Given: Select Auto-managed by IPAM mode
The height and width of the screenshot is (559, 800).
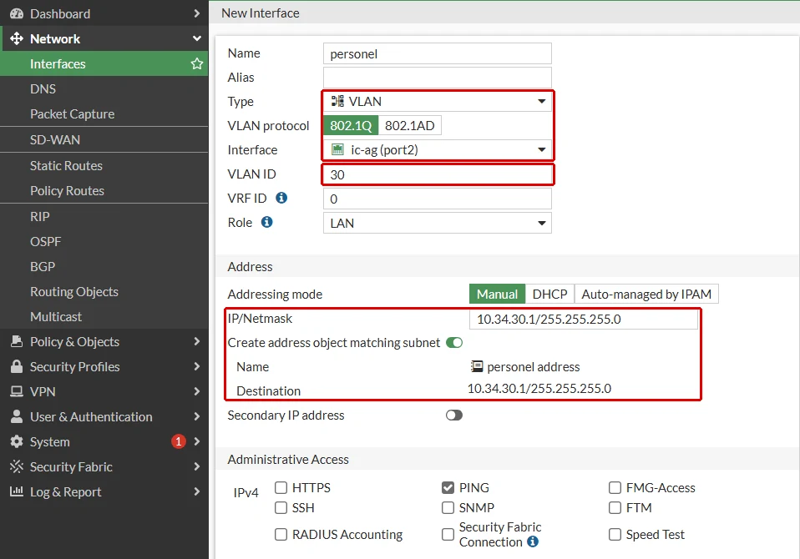Looking at the screenshot, I should 646,294.
